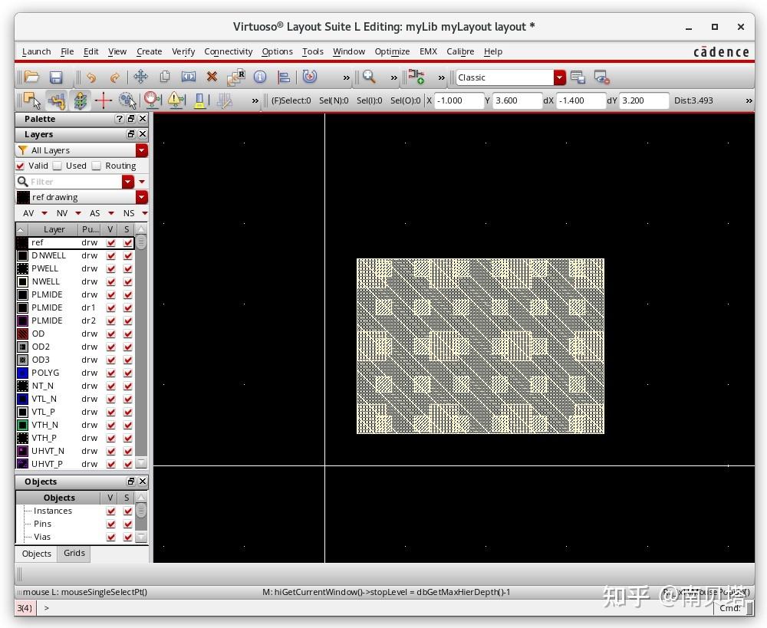
Task: Click the open folder icon
Action: pyautogui.click(x=31, y=77)
